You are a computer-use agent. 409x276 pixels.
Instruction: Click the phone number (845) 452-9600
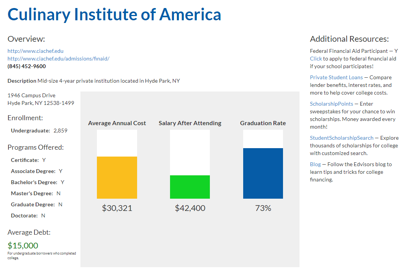[x=26, y=66]
